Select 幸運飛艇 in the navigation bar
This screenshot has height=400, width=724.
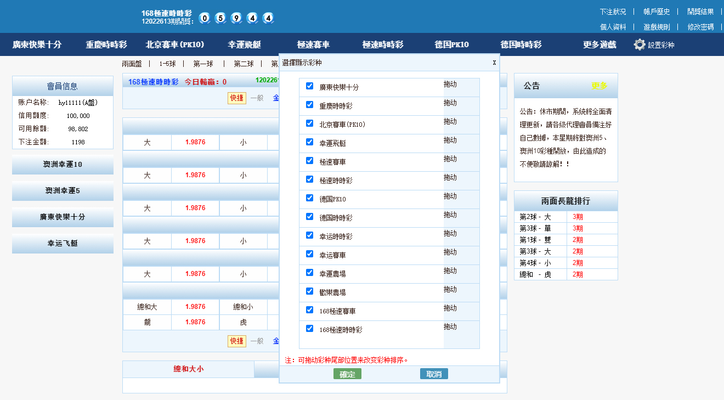(245, 45)
